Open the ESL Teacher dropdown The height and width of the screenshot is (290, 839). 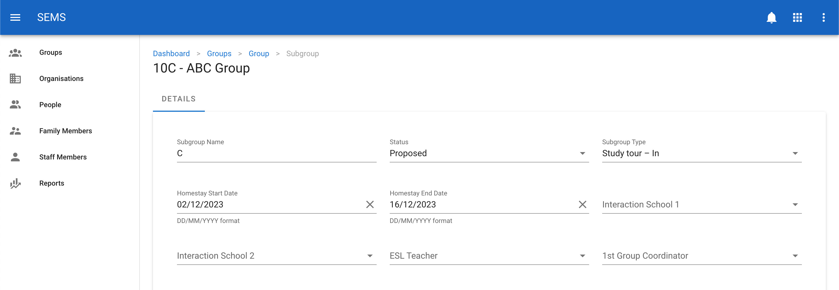(x=582, y=256)
